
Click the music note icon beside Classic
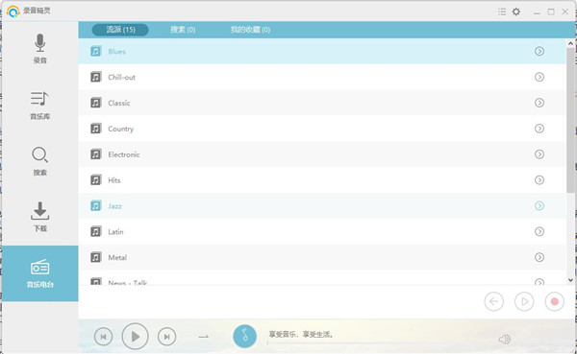tap(95, 103)
